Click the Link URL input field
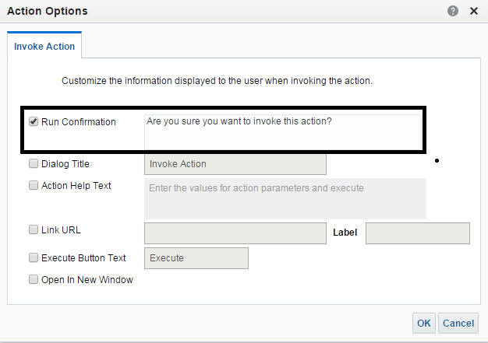 click(x=235, y=233)
